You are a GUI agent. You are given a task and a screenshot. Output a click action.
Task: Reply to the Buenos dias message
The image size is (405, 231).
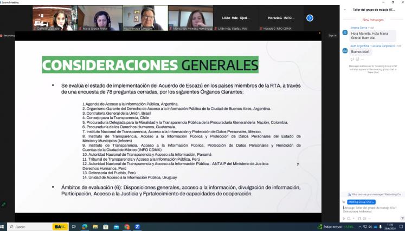click(352, 59)
